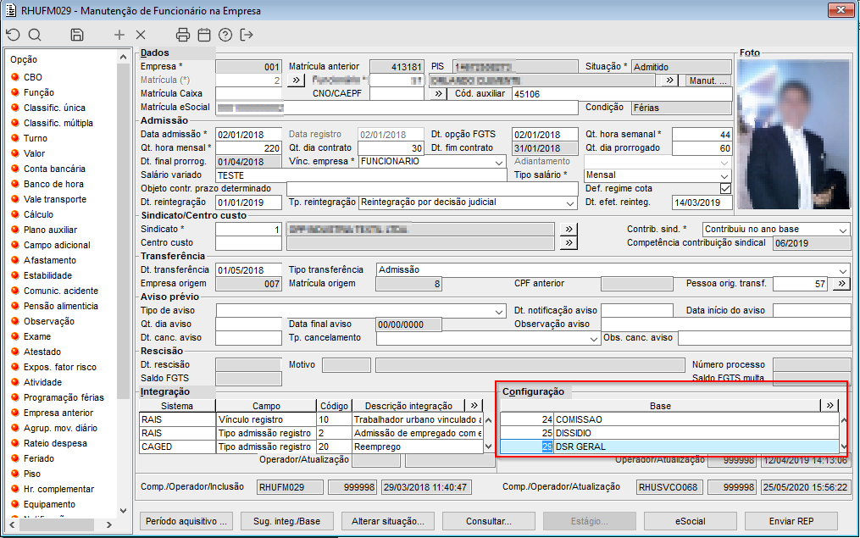Screen dimensions: 860x538
Task: Open Exame option in sidebar
Action: point(36,336)
